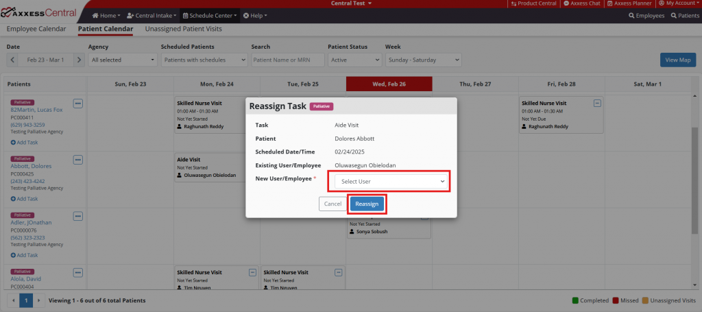
Task: Click the green Completed legend swatch
Action: [x=575, y=300]
